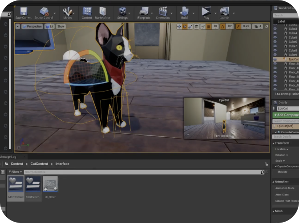Open the scale snap 0.25 dropdown
Screen dimensions: 299x223
246,27
